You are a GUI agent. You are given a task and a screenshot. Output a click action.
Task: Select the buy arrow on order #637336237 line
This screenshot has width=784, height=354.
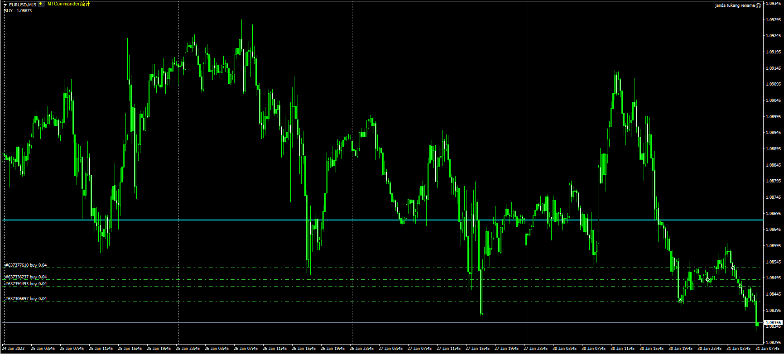[708, 280]
